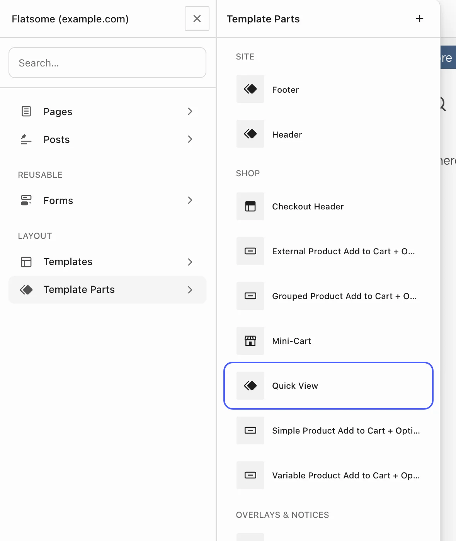Select Template Parts in the sidebar

107,290
